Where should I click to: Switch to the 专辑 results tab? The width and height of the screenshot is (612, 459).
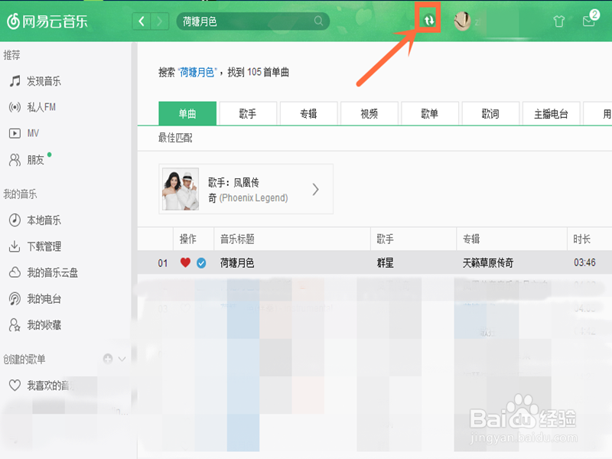click(x=308, y=112)
